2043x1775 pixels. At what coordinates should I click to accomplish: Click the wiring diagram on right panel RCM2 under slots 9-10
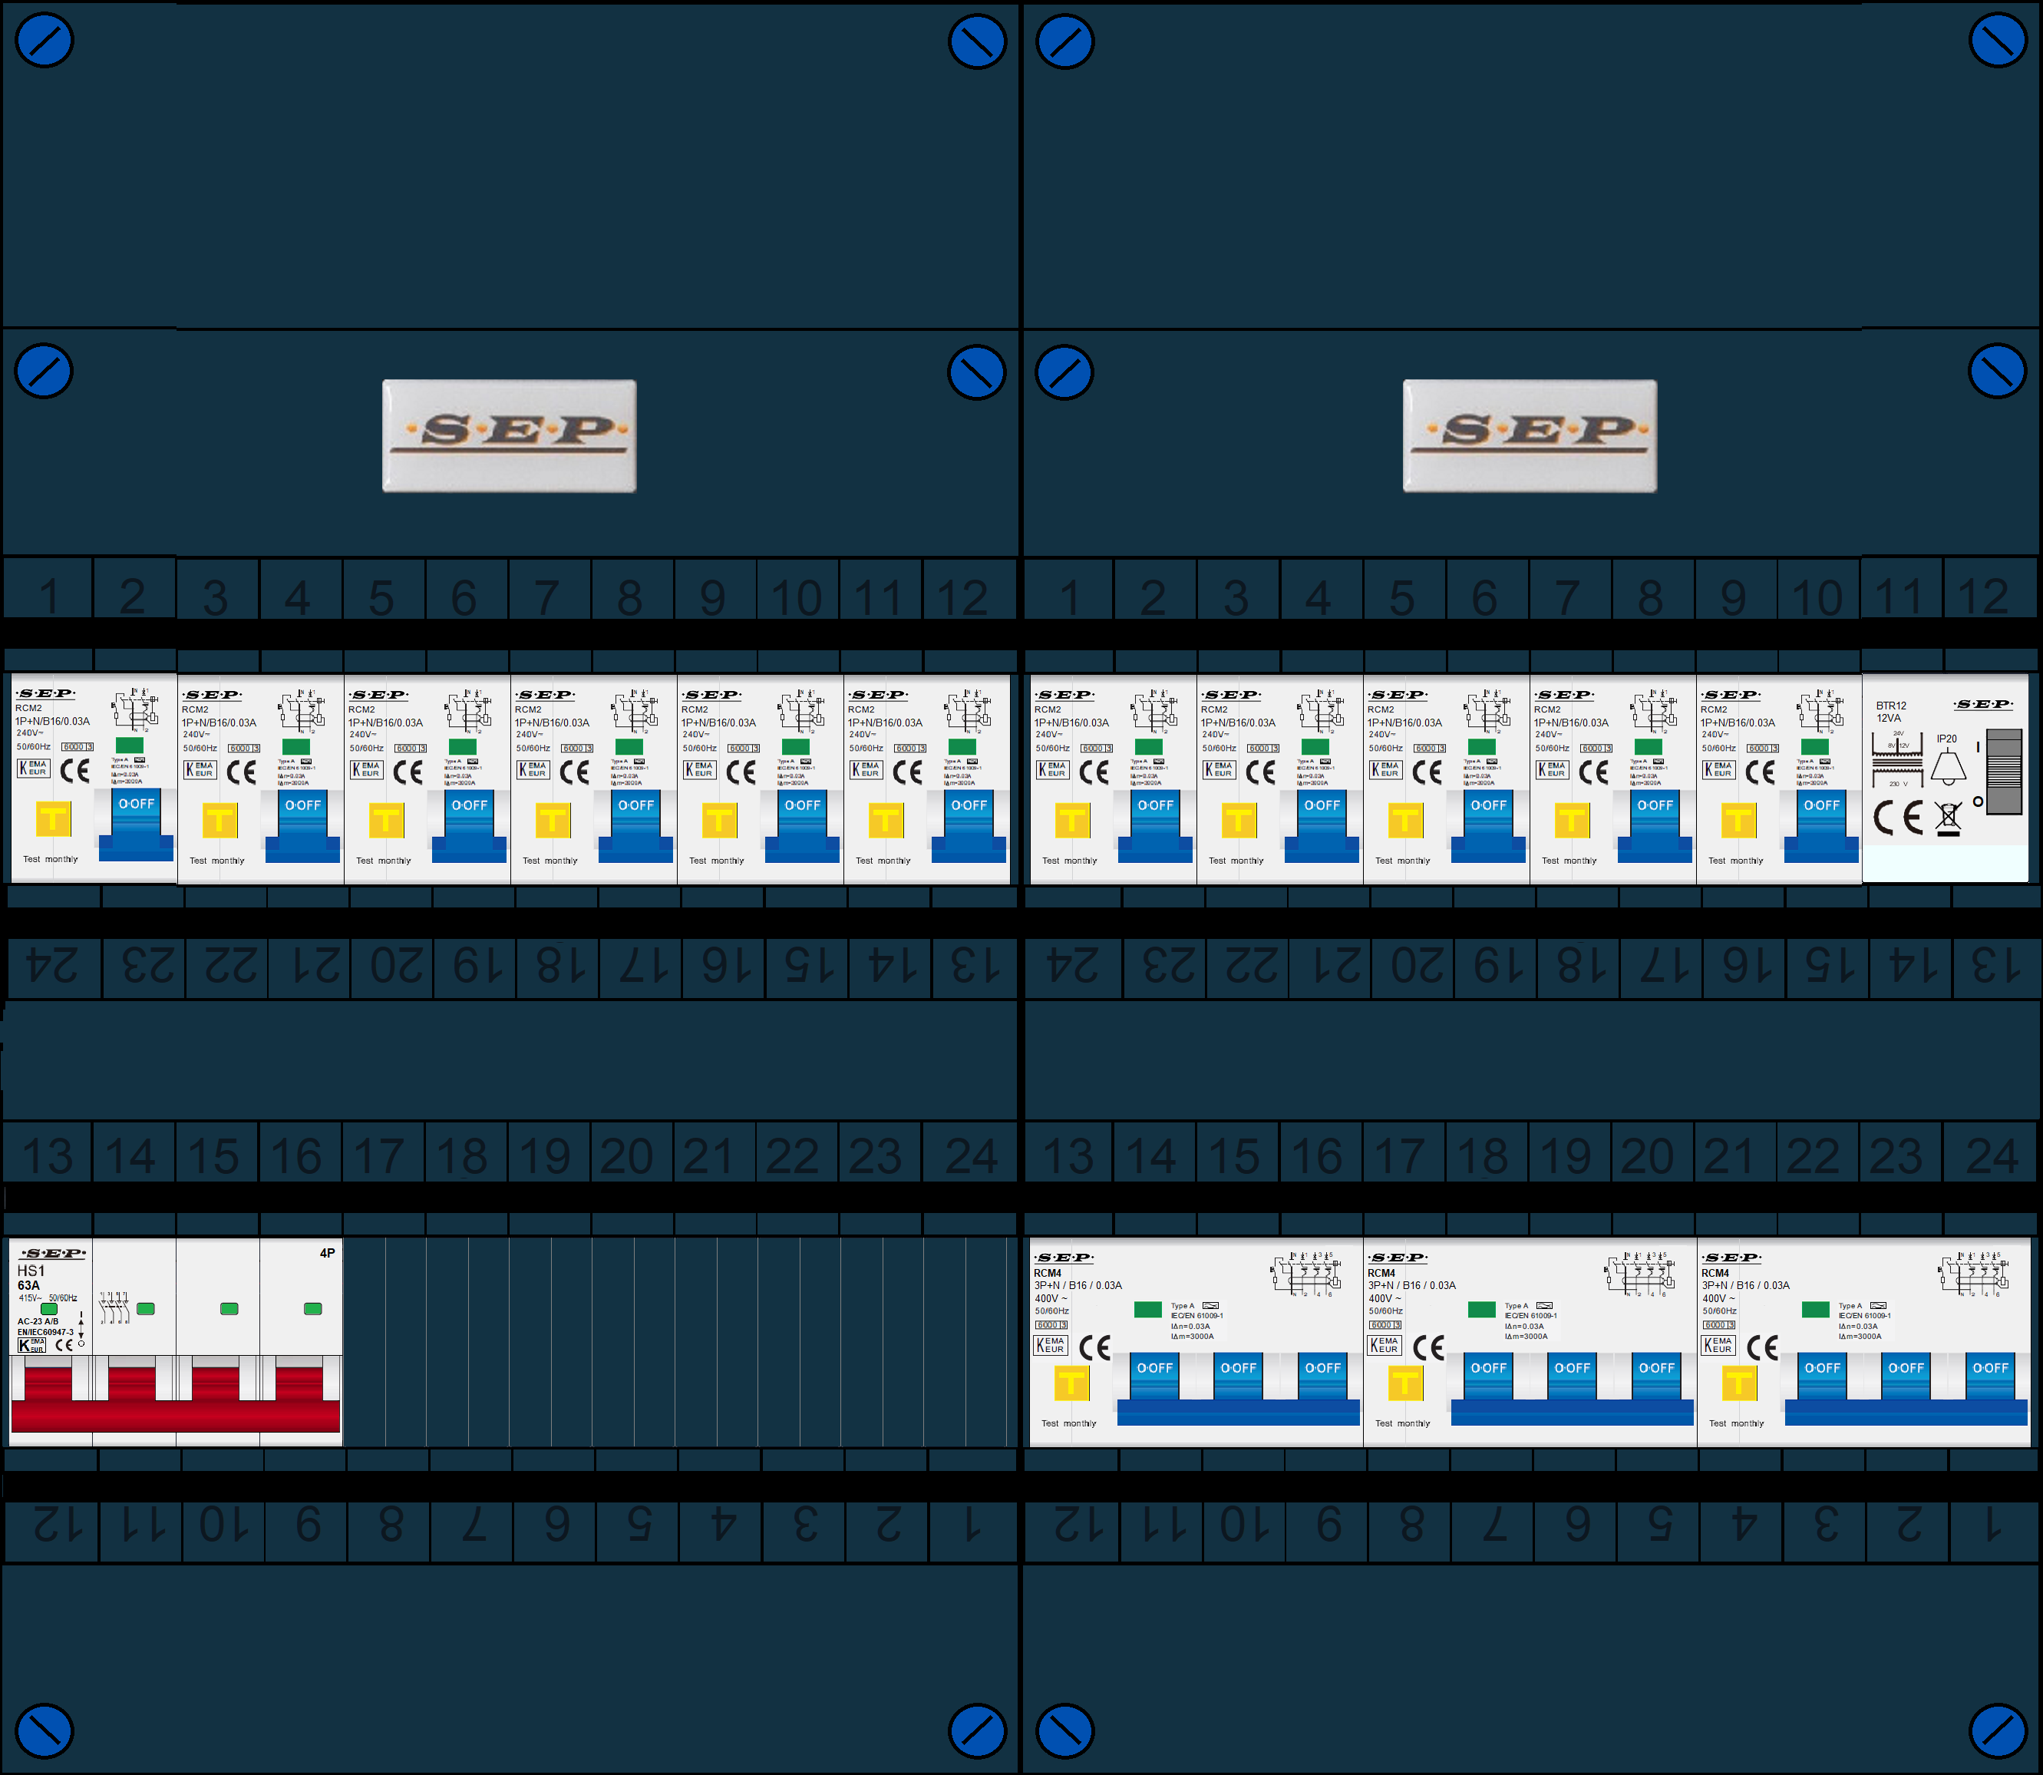coord(1820,711)
